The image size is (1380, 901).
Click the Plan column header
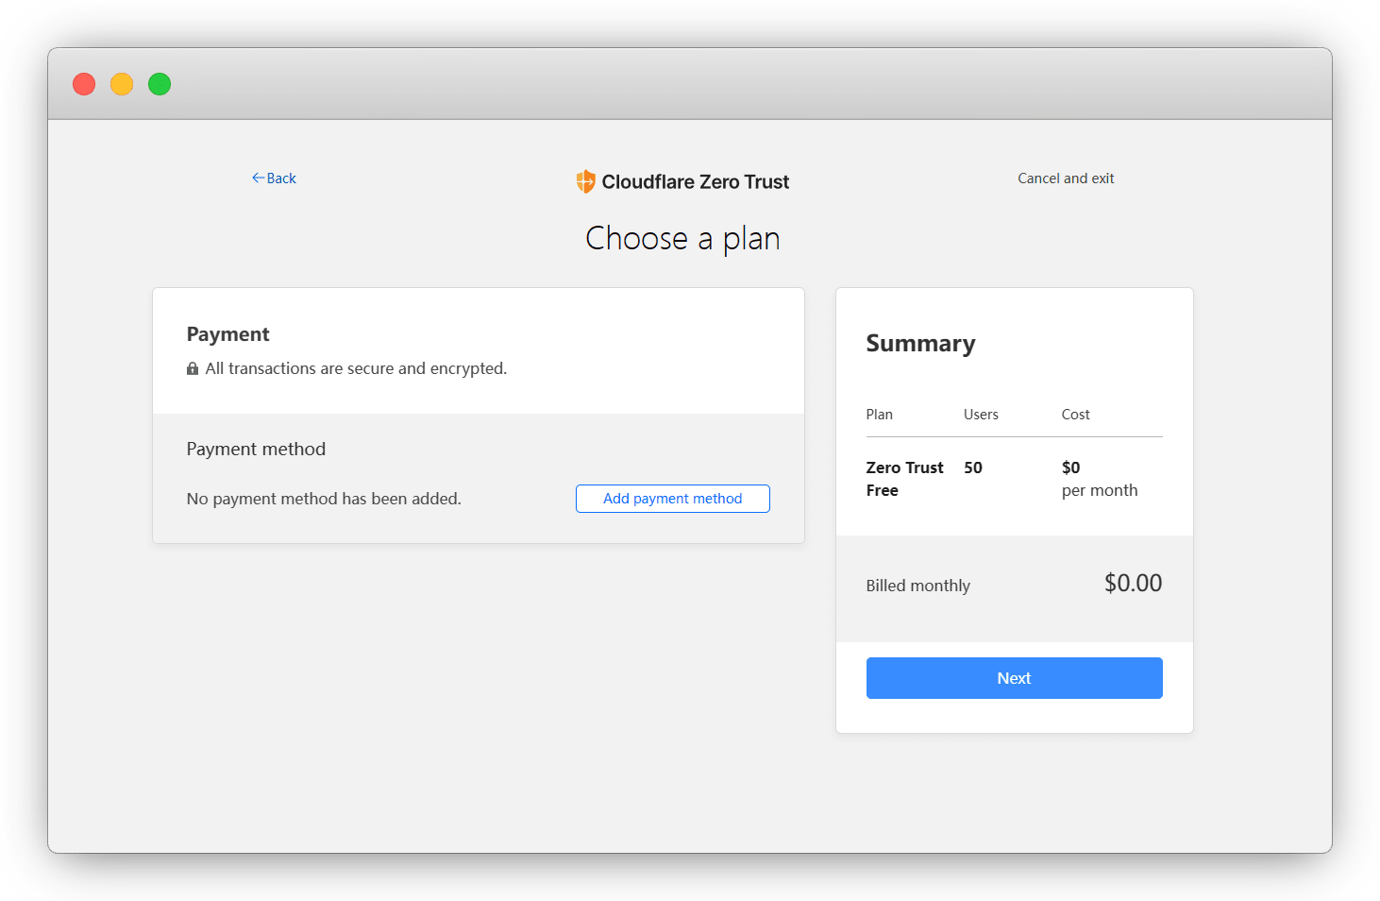pyautogui.click(x=880, y=415)
